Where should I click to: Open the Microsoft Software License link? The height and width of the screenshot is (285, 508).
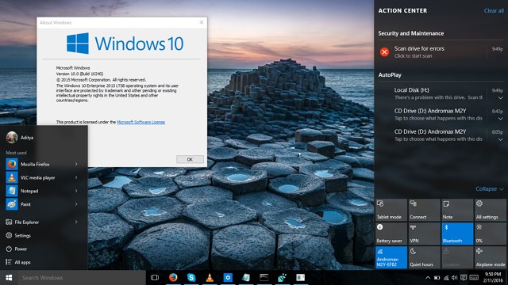140,122
